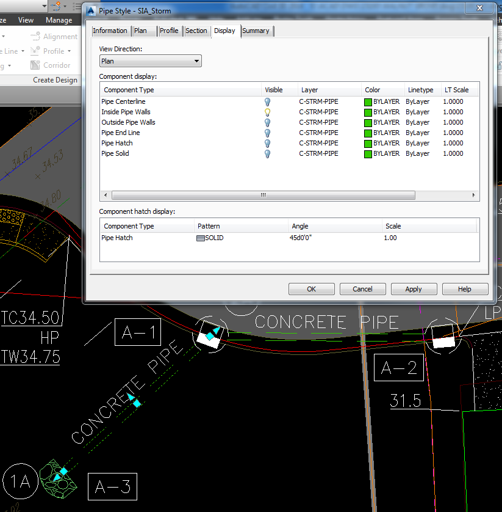Click ByLayer linetype for Outside Pipe Walls
The height and width of the screenshot is (512, 502).
click(x=418, y=122)
